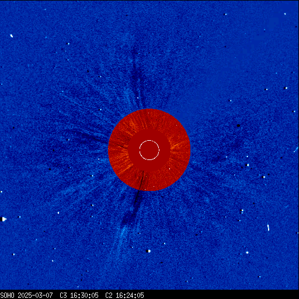The image size is (299, 299).
Task: Click the bright saturated planet at left edge
Action: point(4,219)
